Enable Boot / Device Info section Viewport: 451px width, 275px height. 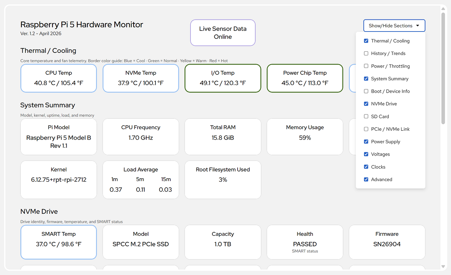366,91
